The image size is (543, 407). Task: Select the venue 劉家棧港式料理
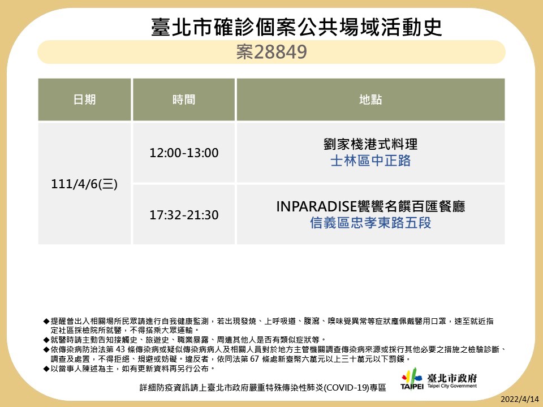coord(370,144)
